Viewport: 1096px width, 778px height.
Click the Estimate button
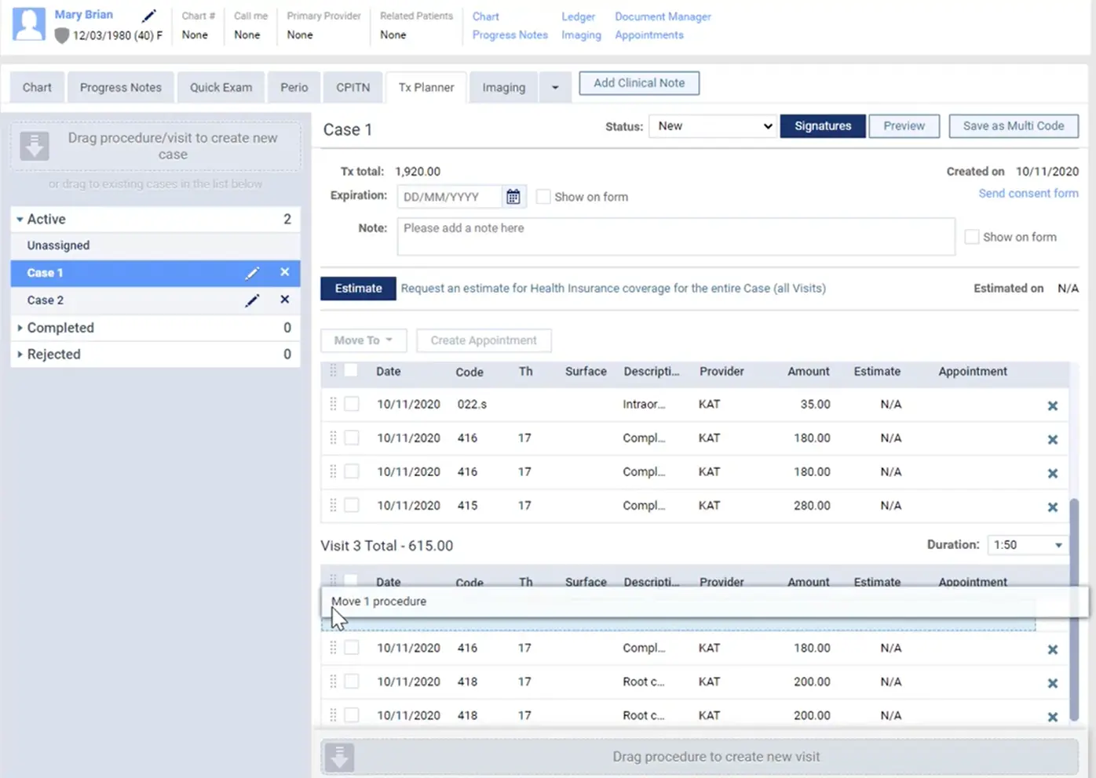359,289
